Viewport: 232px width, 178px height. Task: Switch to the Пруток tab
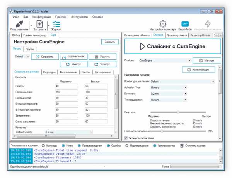click(x=30, y=49)
